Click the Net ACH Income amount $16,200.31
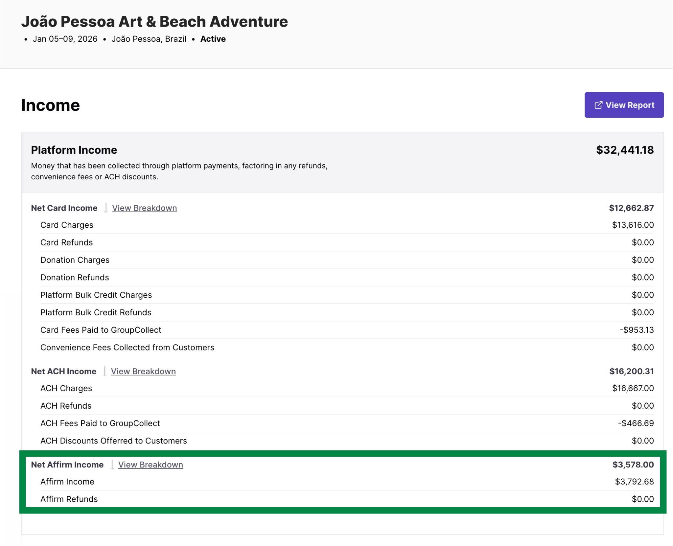 (631, 371)
